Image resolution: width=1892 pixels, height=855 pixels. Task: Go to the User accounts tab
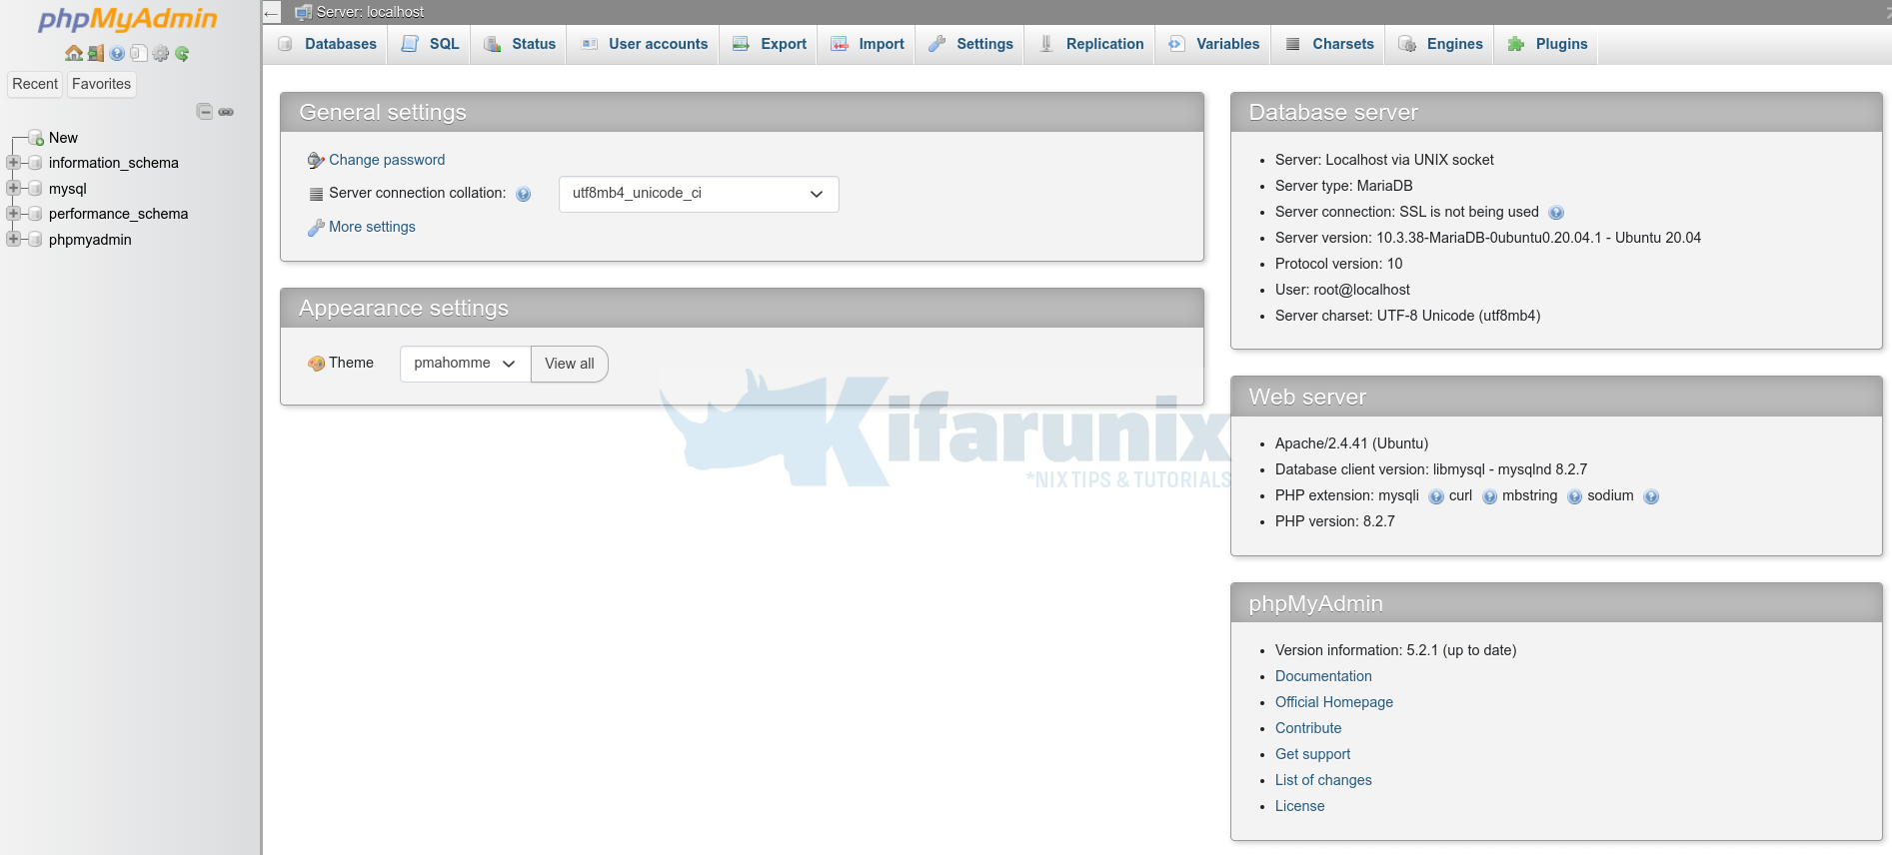644,44
